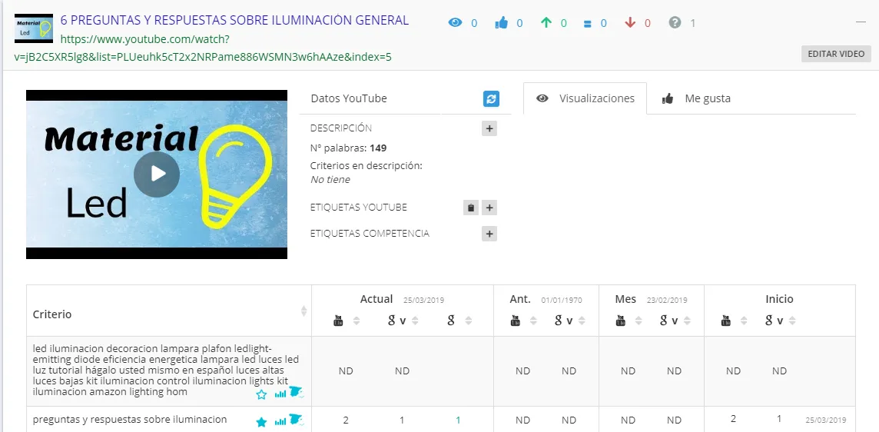
Task: Click the Spain map icon on the 'led iluminacion decoracion' row
Action: [x=297, y=393]
